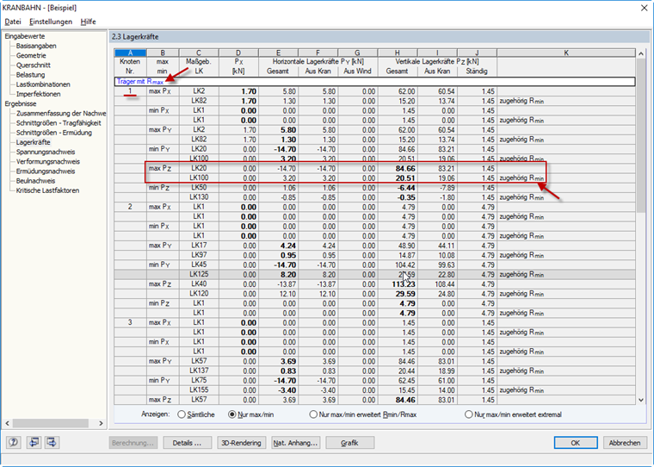The height and width of the screenshot is (467, 654).
Task: Click the Berechnung... button
Action: coord(133,443)
